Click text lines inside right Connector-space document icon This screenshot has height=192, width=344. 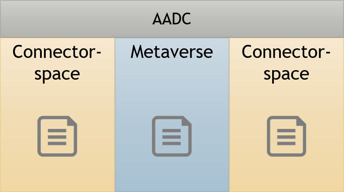click(286, 137)
